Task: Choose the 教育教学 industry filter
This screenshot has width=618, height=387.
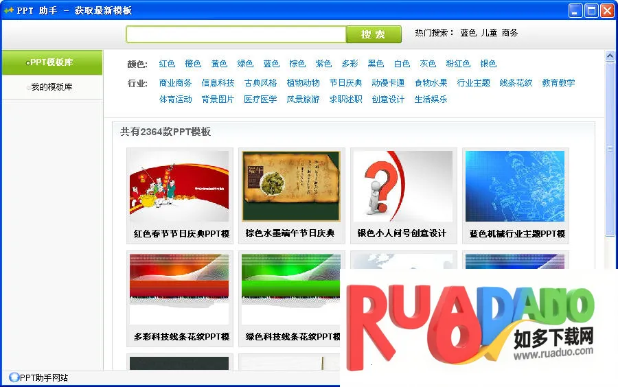Action: coord(558,83)
